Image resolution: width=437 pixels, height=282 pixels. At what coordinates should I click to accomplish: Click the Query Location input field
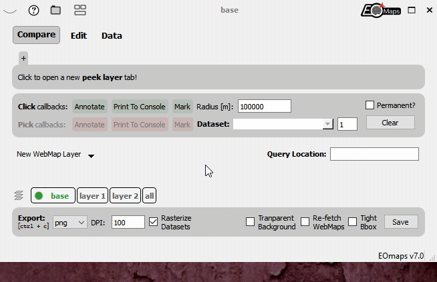click(374, 154)
